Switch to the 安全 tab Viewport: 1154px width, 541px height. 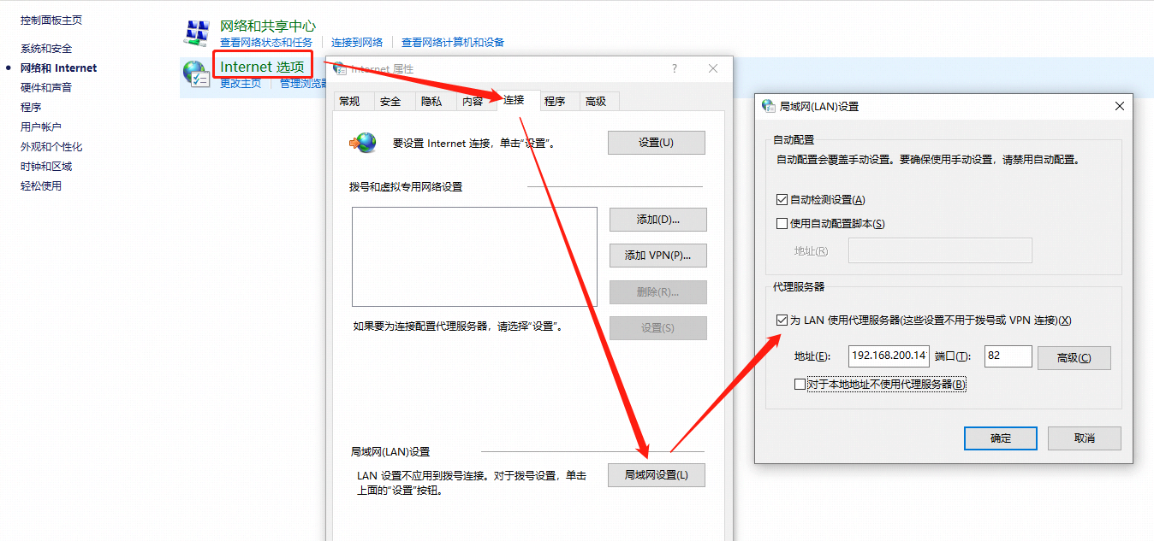[392, 101]
